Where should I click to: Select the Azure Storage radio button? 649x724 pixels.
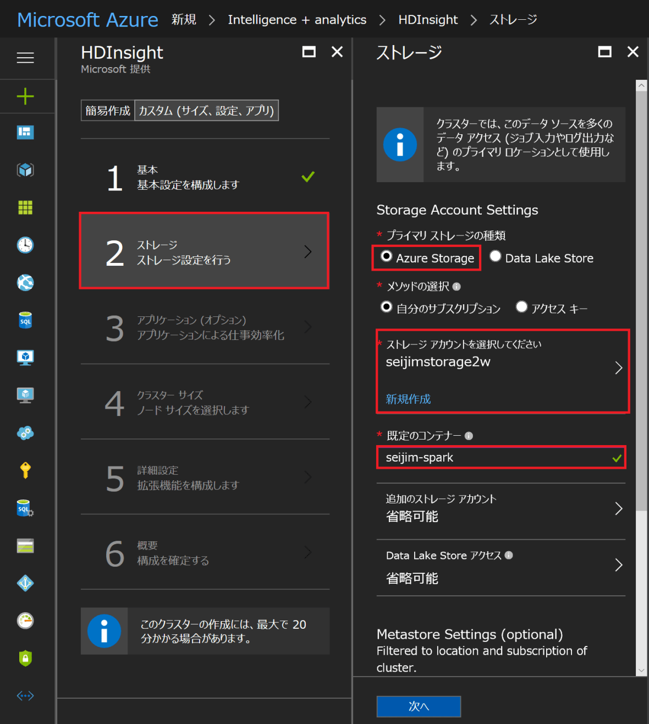(x=387, y=256)
